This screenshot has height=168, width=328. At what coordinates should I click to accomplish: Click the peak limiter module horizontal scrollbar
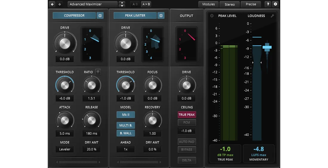click(139, 162)
